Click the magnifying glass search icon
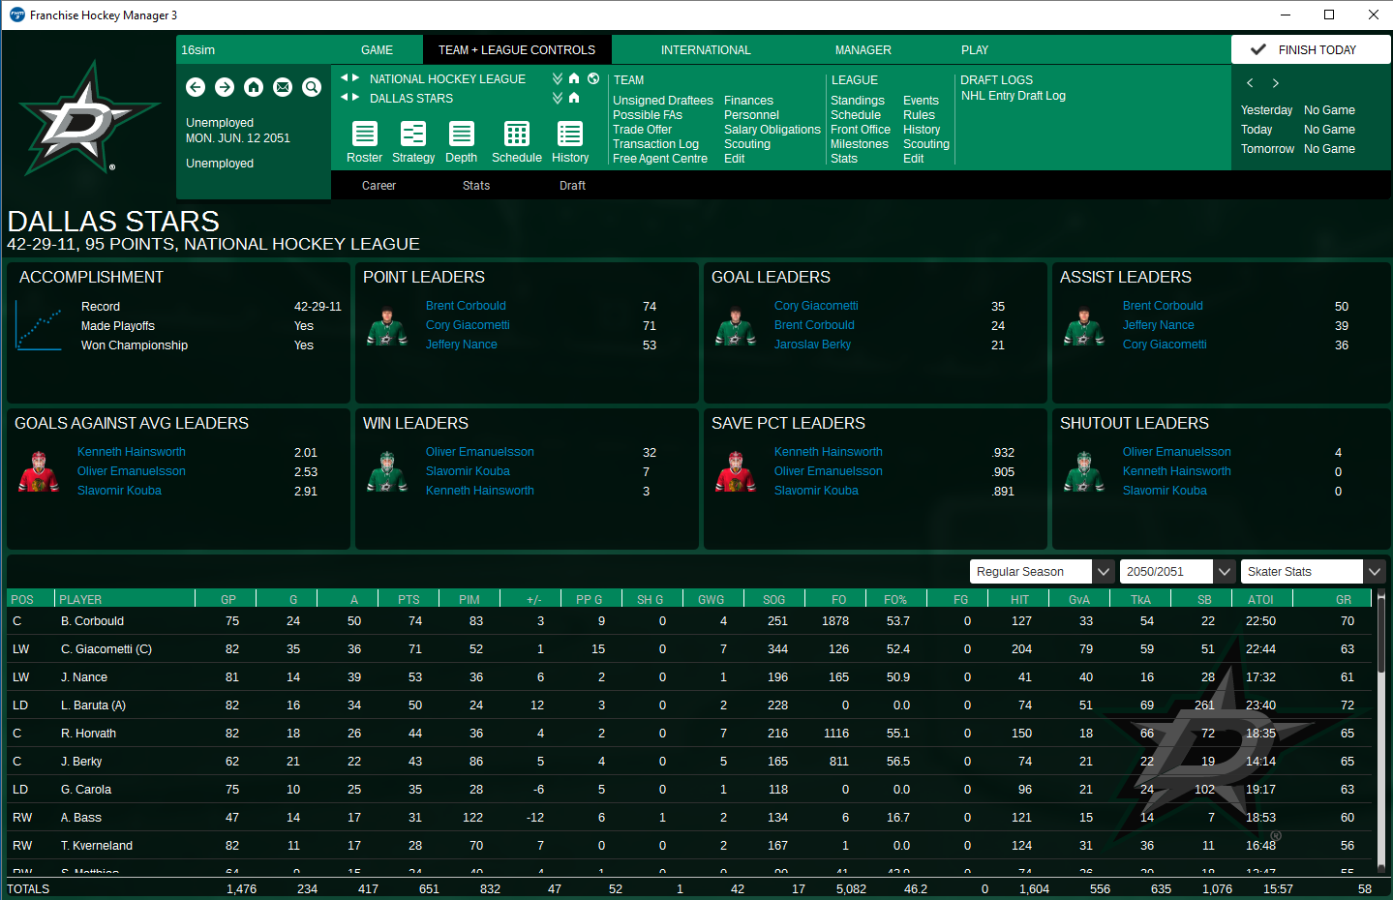1393x900 pixels. (x=312, y=87)
